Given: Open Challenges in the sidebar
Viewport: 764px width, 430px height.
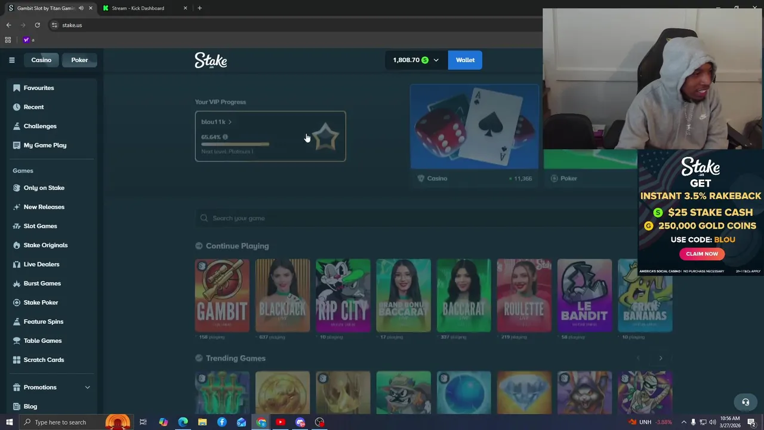Looking at the screenshot, I should click(x=40, y=126).
